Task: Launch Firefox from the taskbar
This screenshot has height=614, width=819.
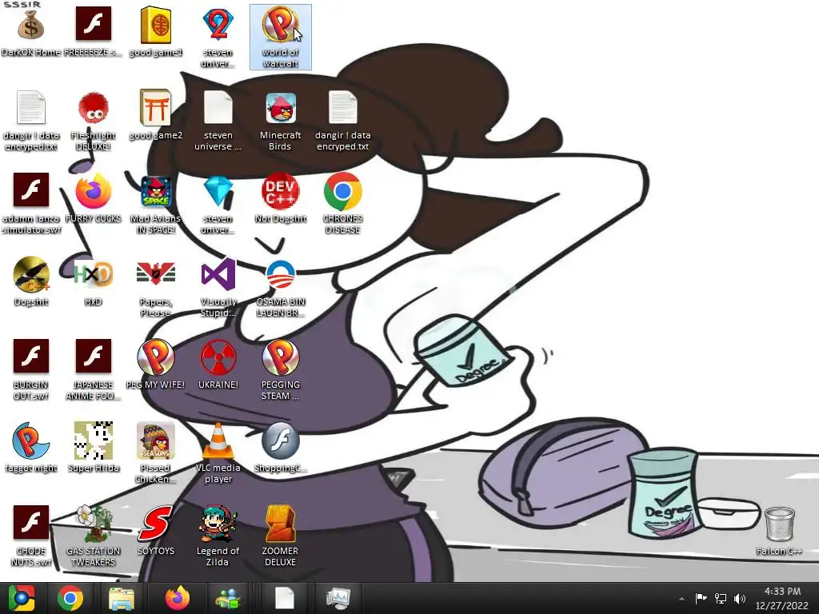Action: [178, 598]
